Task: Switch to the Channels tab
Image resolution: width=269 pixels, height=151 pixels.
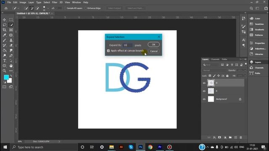Action: coord(215,59)
